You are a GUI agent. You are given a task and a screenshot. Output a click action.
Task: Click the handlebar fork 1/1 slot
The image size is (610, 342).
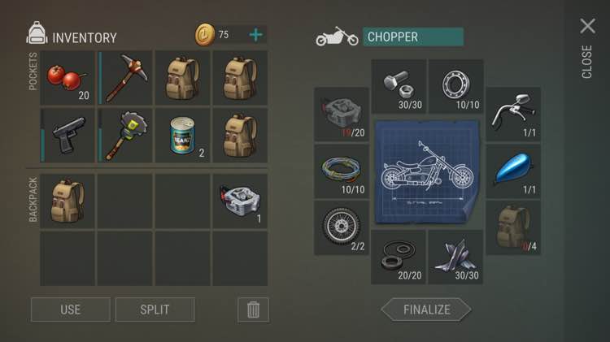(x=513, y=115)
